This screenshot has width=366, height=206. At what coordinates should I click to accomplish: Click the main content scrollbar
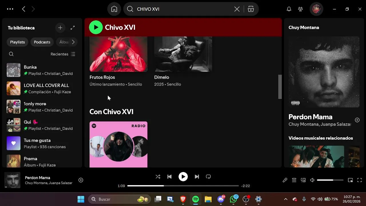(x=280, y=87)
